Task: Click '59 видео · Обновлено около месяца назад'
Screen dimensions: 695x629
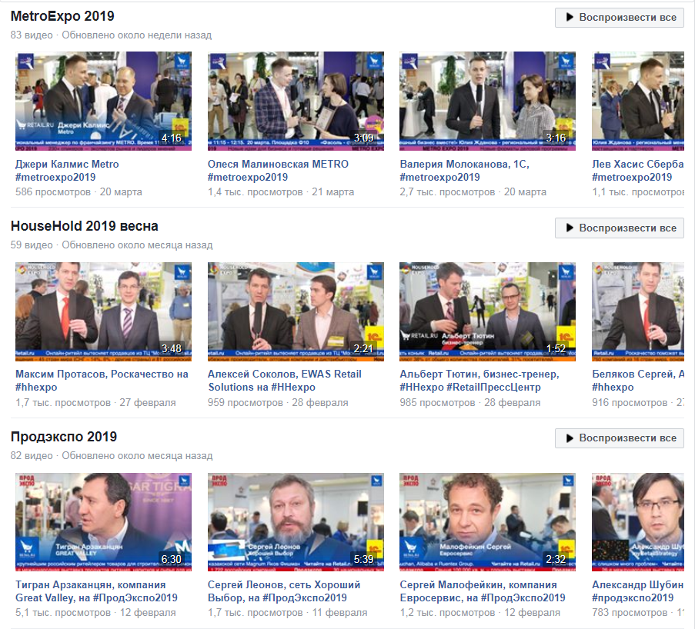Action: pyautogui.click(x=112, y=245)
